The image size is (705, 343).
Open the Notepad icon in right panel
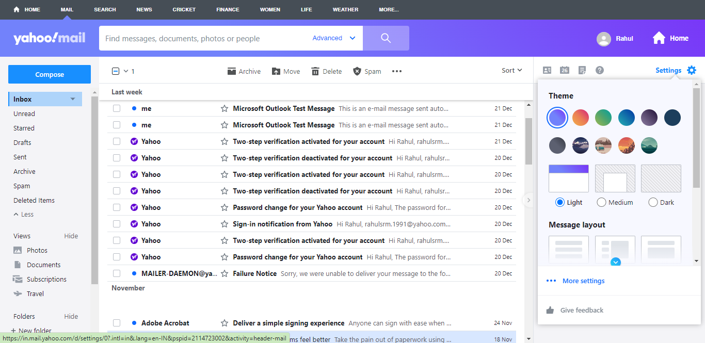tap(582, 70)
